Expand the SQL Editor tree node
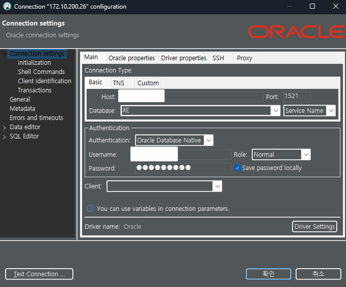This screenshot has width=346, height=287. click(x=4, y=137)
